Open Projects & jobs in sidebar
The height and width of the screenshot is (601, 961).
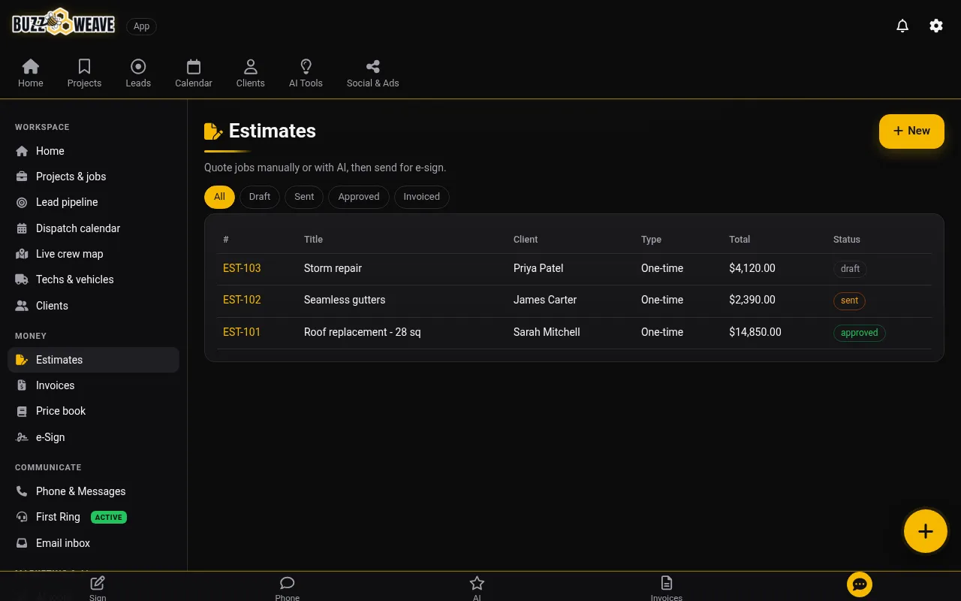click(93, 177)
